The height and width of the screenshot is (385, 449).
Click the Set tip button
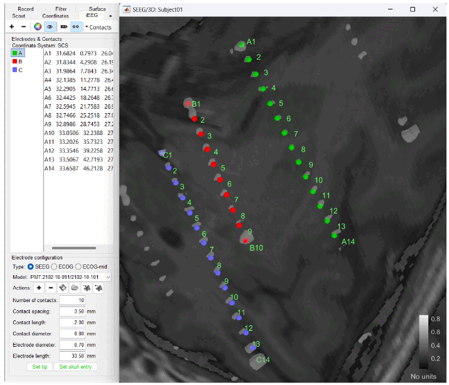click(40, 367)
